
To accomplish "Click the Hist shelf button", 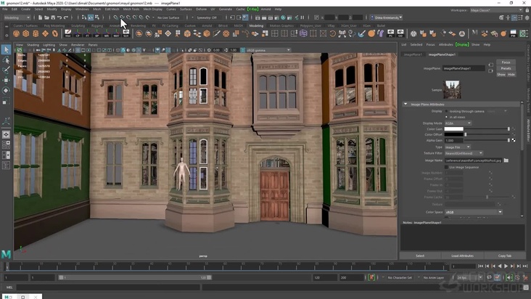I will (x=67, y=33).
